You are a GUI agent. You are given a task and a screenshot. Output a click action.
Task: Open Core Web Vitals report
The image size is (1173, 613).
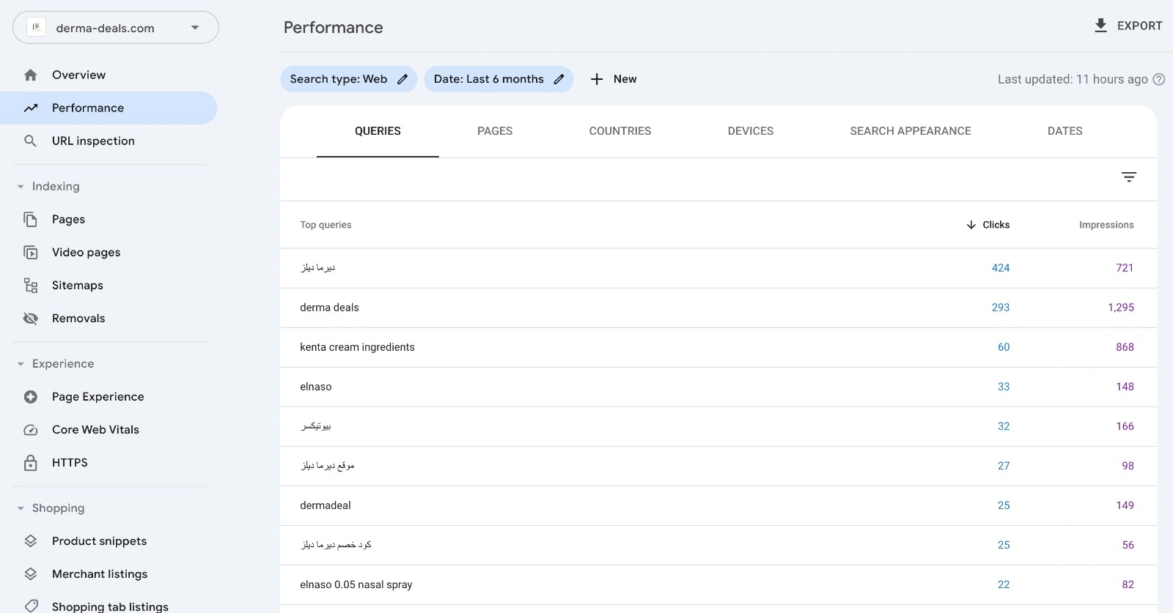click(x=109, y=429)
